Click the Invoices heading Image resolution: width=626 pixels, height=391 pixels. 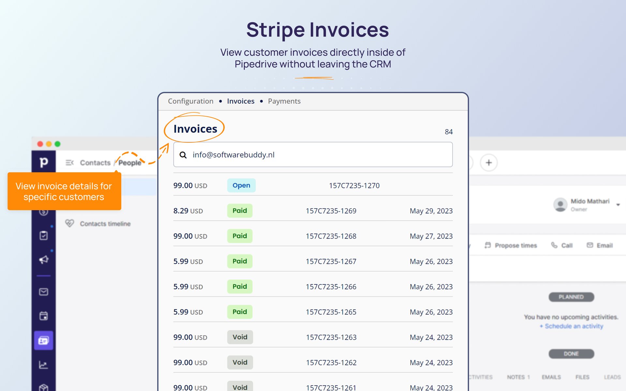[x=195, y=129]
